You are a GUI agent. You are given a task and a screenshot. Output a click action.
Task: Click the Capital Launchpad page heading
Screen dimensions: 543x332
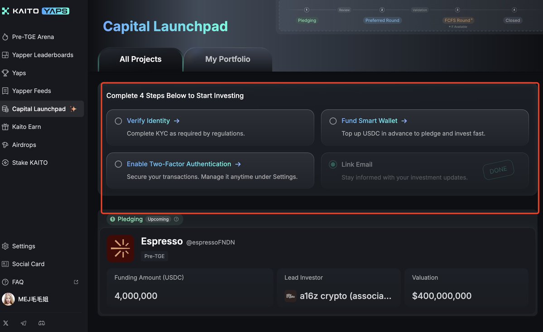point(166,26)
